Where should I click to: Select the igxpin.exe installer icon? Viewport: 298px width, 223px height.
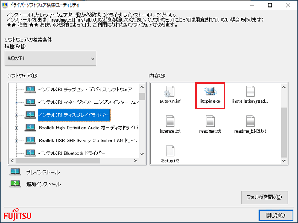[x=210, y=91]
